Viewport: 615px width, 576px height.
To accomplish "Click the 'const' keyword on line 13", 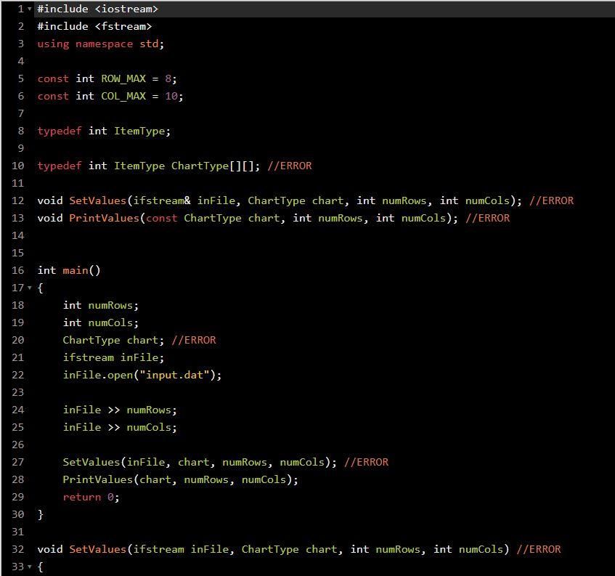I will click(162, 218).
